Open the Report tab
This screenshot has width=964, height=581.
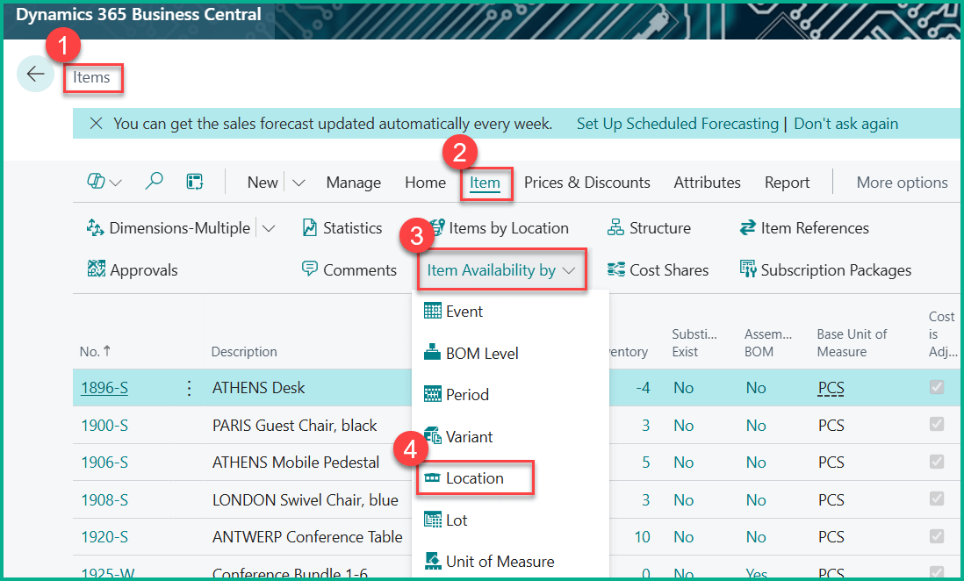(x=787, y=183)
